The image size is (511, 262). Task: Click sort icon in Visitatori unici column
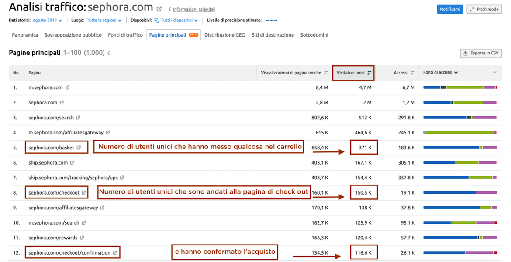coord(369,73)
